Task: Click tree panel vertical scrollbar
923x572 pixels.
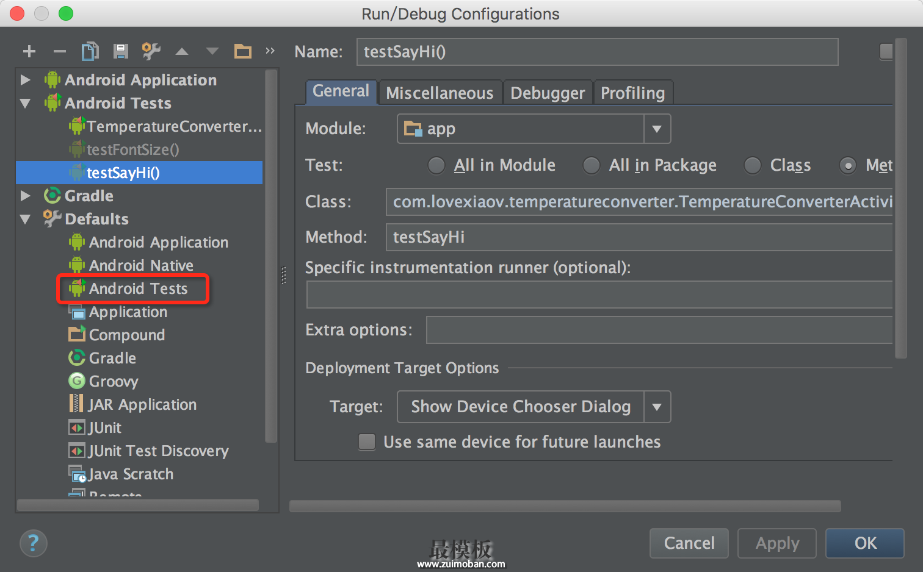Action: (272, 256)
